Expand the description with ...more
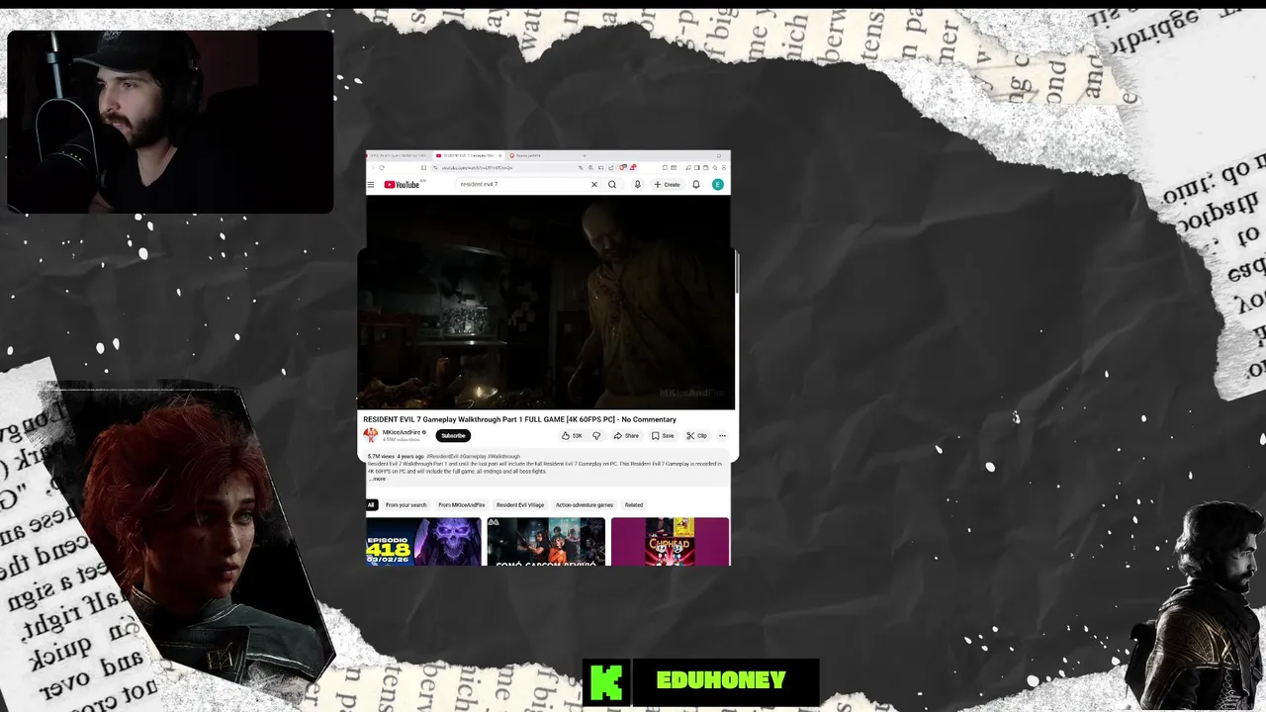The height and width of the screenshot is (712, 1266). pos(378,479)
